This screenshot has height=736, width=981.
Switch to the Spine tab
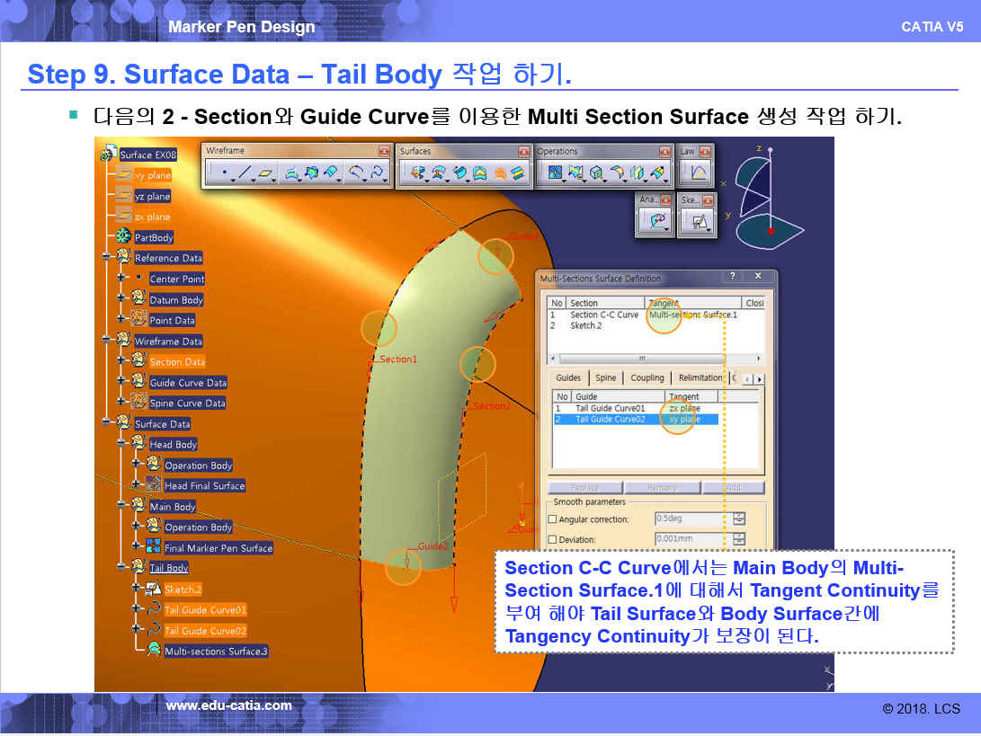606,378
